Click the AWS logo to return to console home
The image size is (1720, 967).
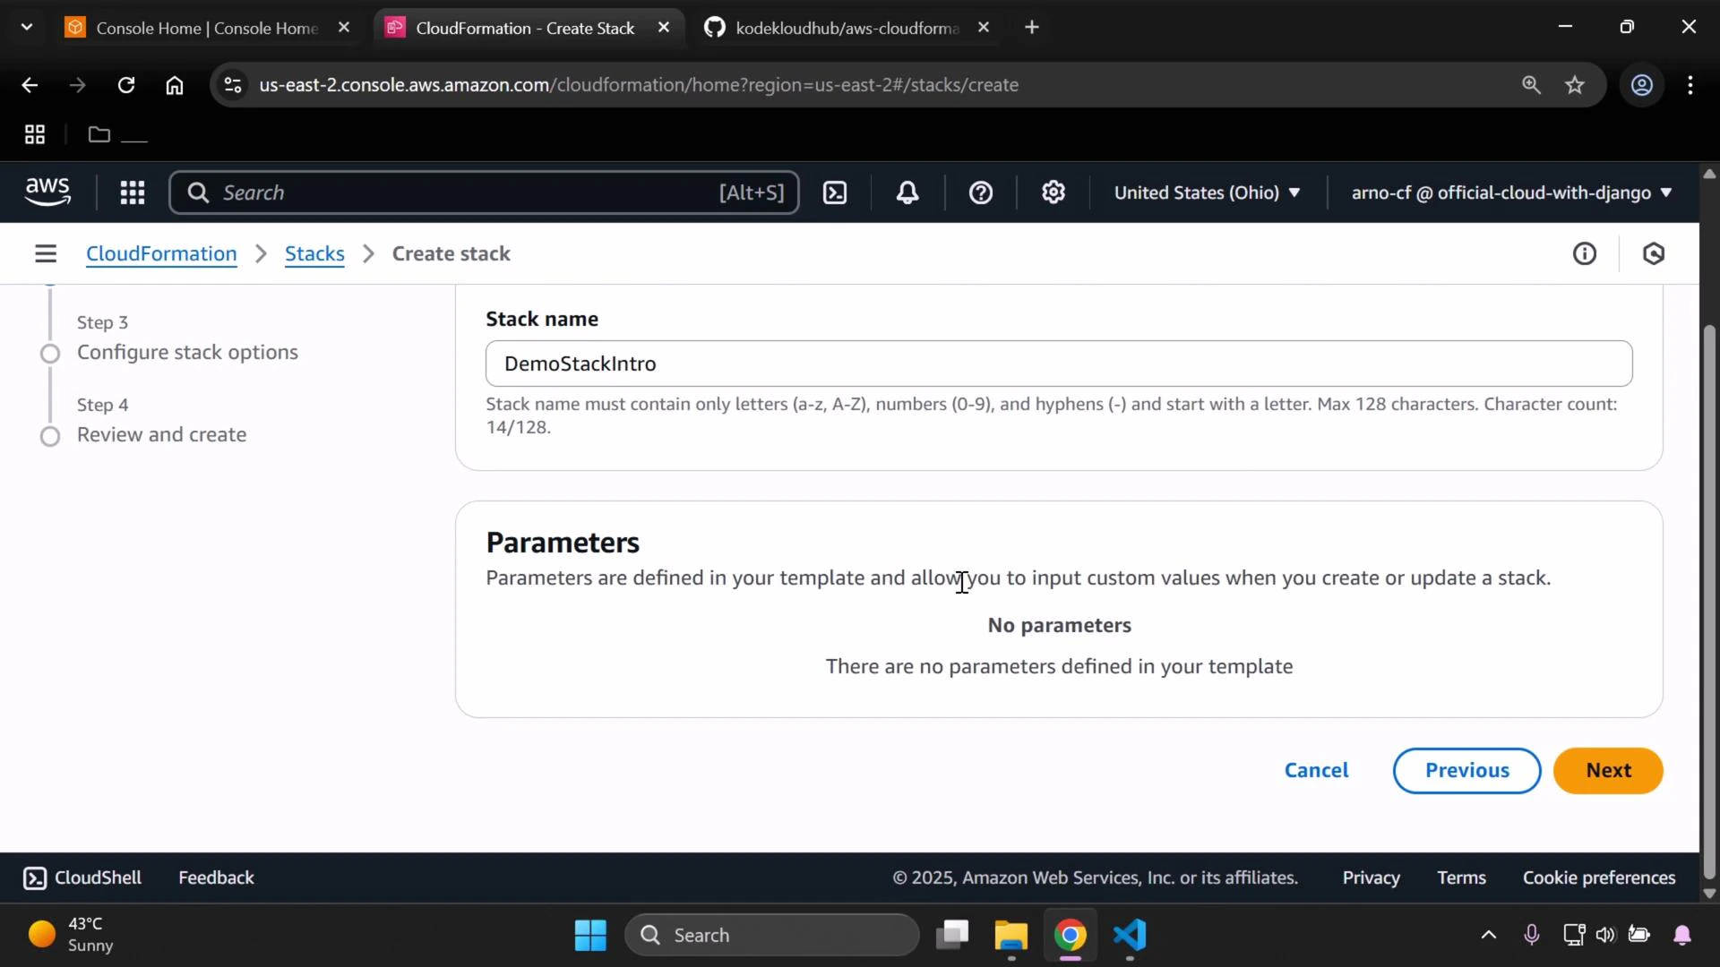(x=47, y=192)
